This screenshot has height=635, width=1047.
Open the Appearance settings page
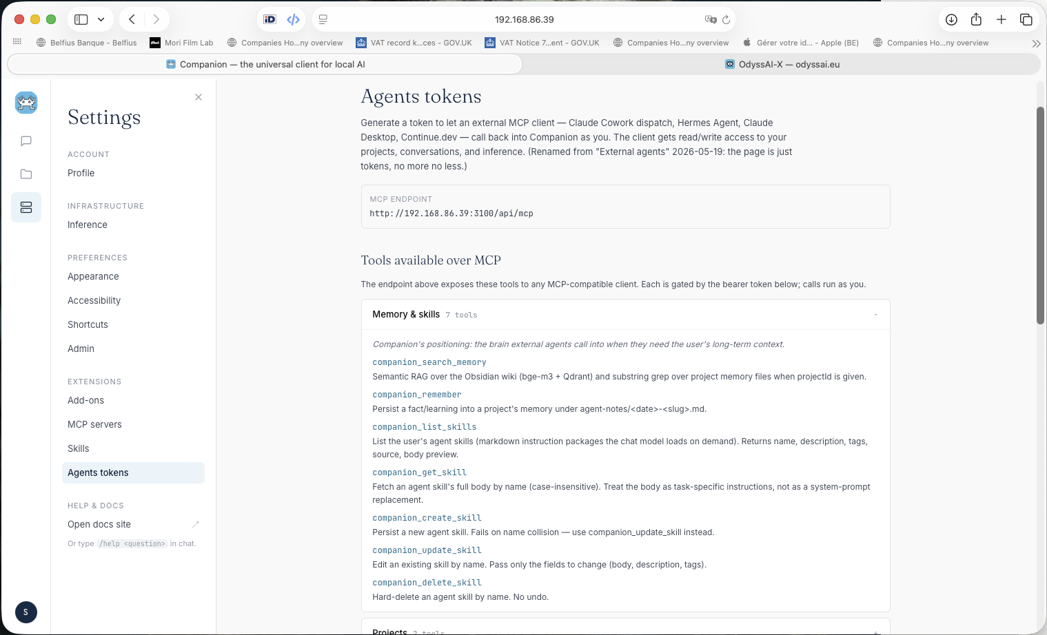(x=133, y=276)
